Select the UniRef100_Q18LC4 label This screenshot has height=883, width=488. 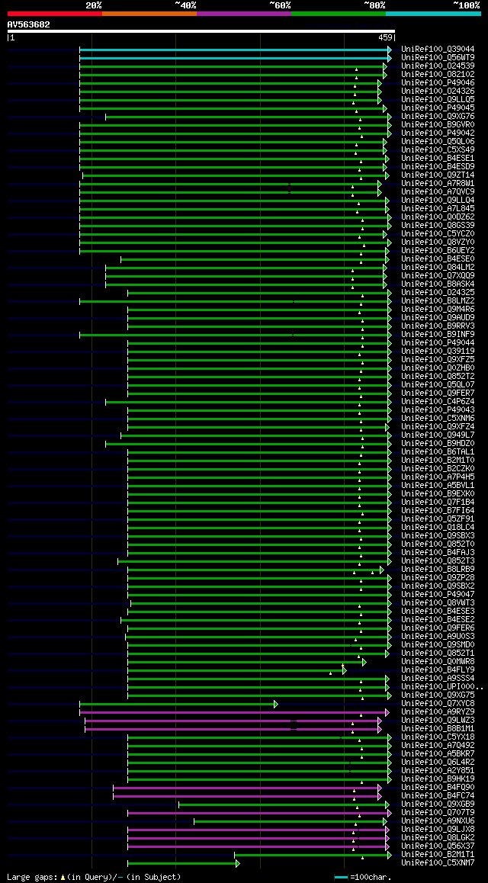pyautogui.click(x=438, y=528)
